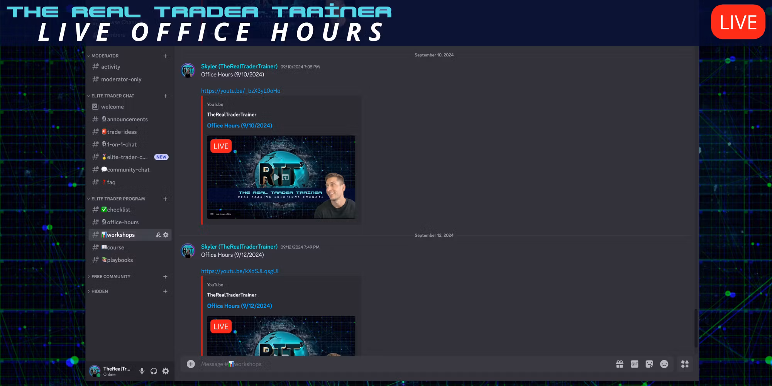Deafen yourself with the headphones icon
The height and width of the screenshot is (386, 772).
coord(154,371)
